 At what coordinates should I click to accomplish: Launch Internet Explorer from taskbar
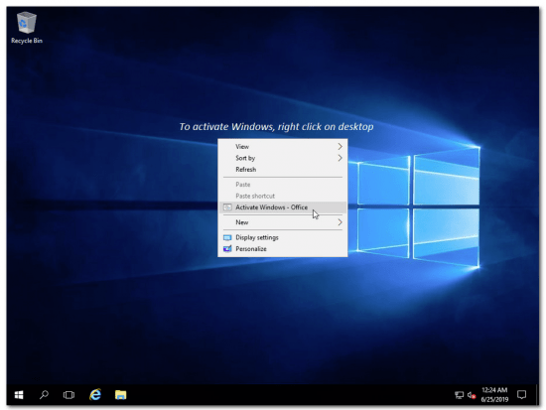[95, 395]
